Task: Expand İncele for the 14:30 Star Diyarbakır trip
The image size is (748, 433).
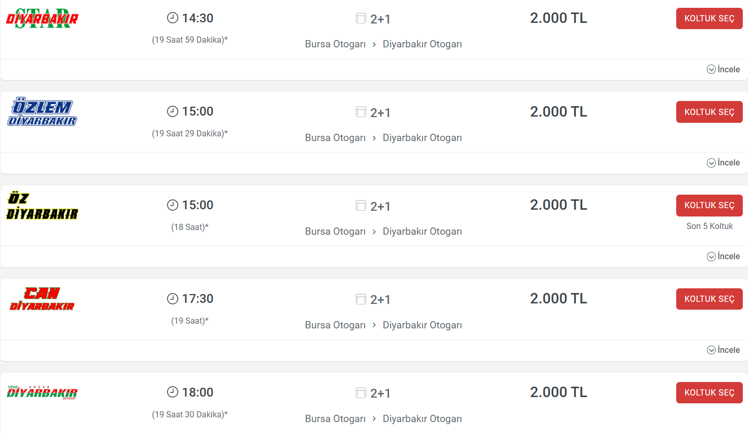Action: (723, 69)
